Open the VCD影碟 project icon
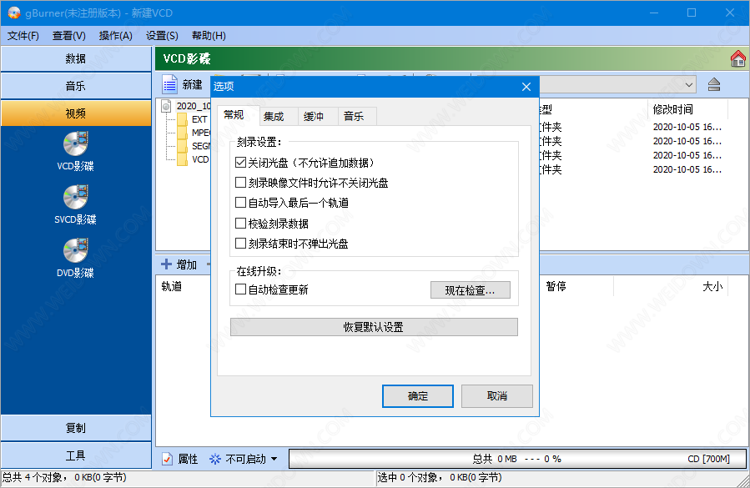Image resolution: width=750 pixels, height=488 pixels. [x=76, y=151]
